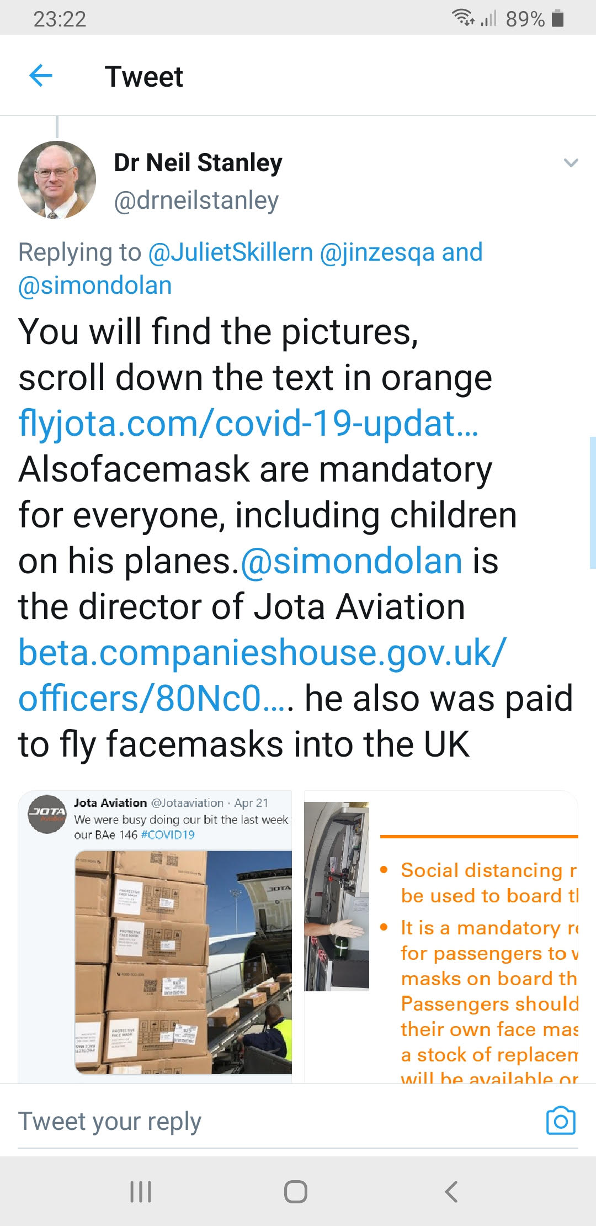Tap @JulietSkillern in the replying-to line
The width and height of the screenshot is (596, 1226).
(x=231, y=252)
